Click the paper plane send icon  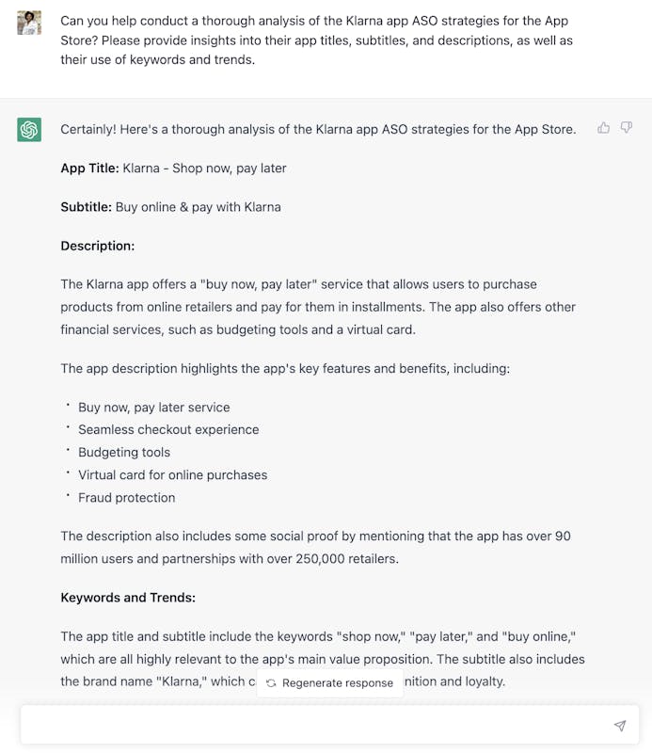[620, 726]
